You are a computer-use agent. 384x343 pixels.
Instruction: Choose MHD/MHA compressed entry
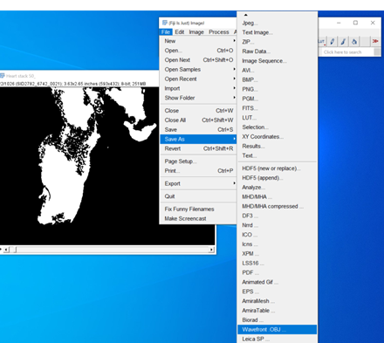pos(278,206)
